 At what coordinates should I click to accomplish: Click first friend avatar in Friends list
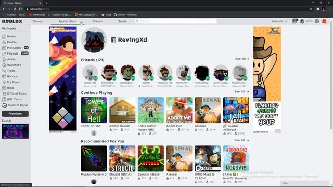point(90,73)
